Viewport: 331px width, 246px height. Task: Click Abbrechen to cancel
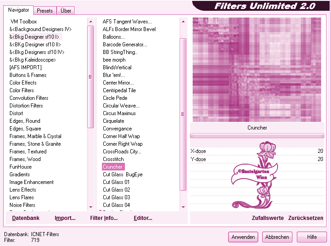click(x=277, y=237)
